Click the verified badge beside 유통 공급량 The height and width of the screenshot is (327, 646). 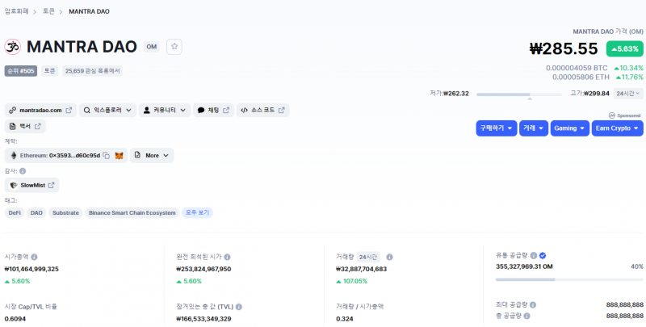543,255
